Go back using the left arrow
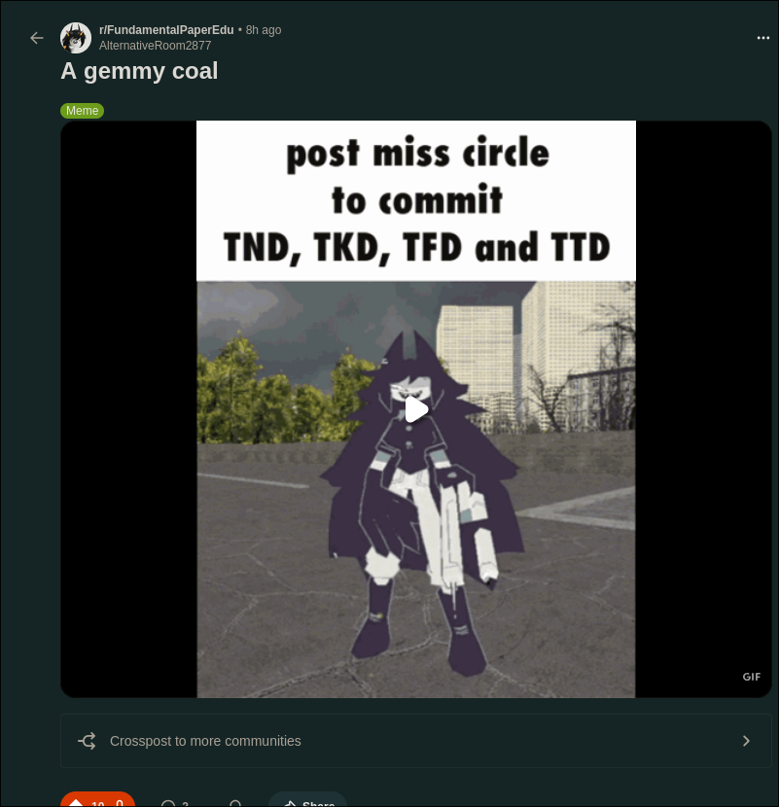This screenshot has height=807, width=779. [x=37, y=38]
